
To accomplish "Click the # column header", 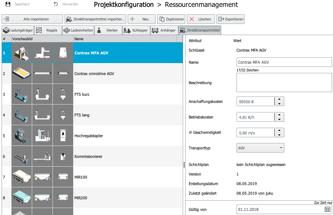I will pyautogui.click(x=6, y=39).
